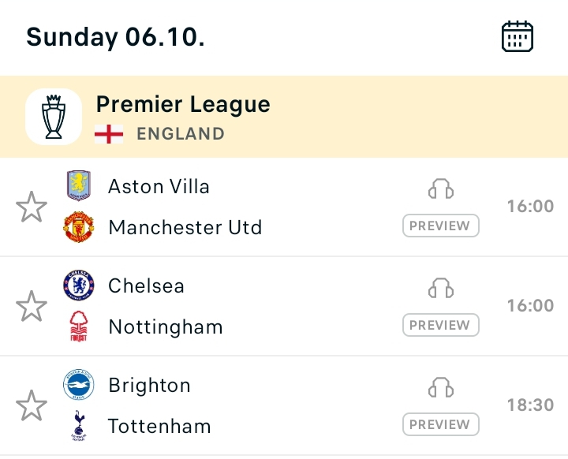Favorite the Aston Villa vs Manchester Utd match
The height and width of the screenshot is (459, 568).
32,207
